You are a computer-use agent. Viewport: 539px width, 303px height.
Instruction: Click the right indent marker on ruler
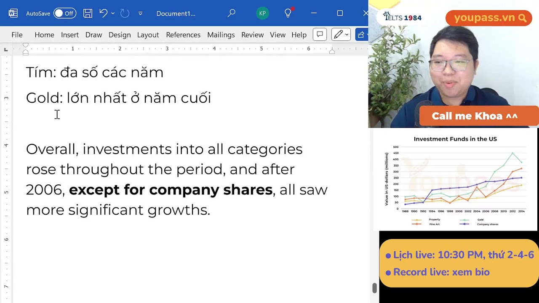pyautogui.click(x=332, y=51)
